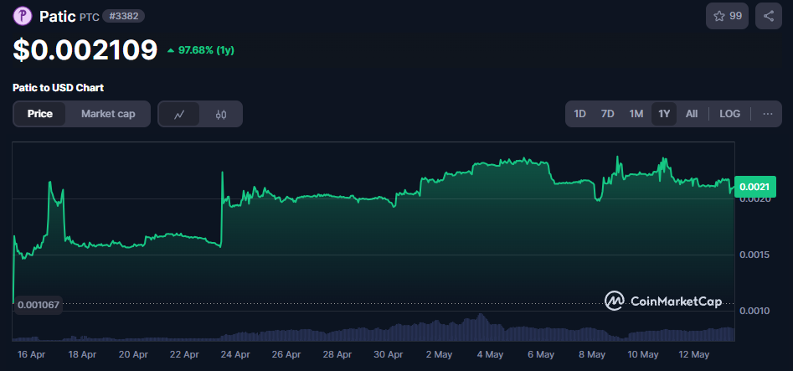Select the Market cap tab
This screenshot has width=793, height=371.
(108, 114)
